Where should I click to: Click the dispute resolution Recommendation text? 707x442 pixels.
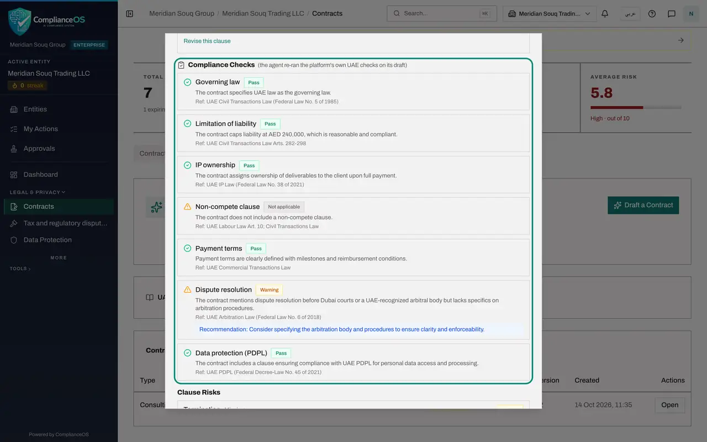click(342, 329)
